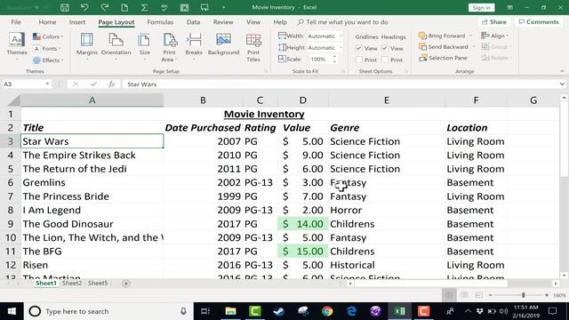
Task: Open the Breaks menu
Action: 194,46
